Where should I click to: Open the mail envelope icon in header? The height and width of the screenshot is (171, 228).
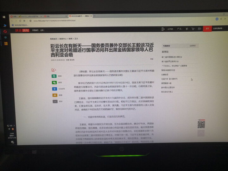[x=199, y=29]
